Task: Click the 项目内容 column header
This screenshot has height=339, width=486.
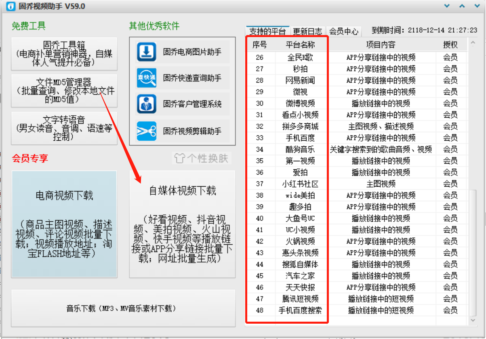Action: (381, 44)
